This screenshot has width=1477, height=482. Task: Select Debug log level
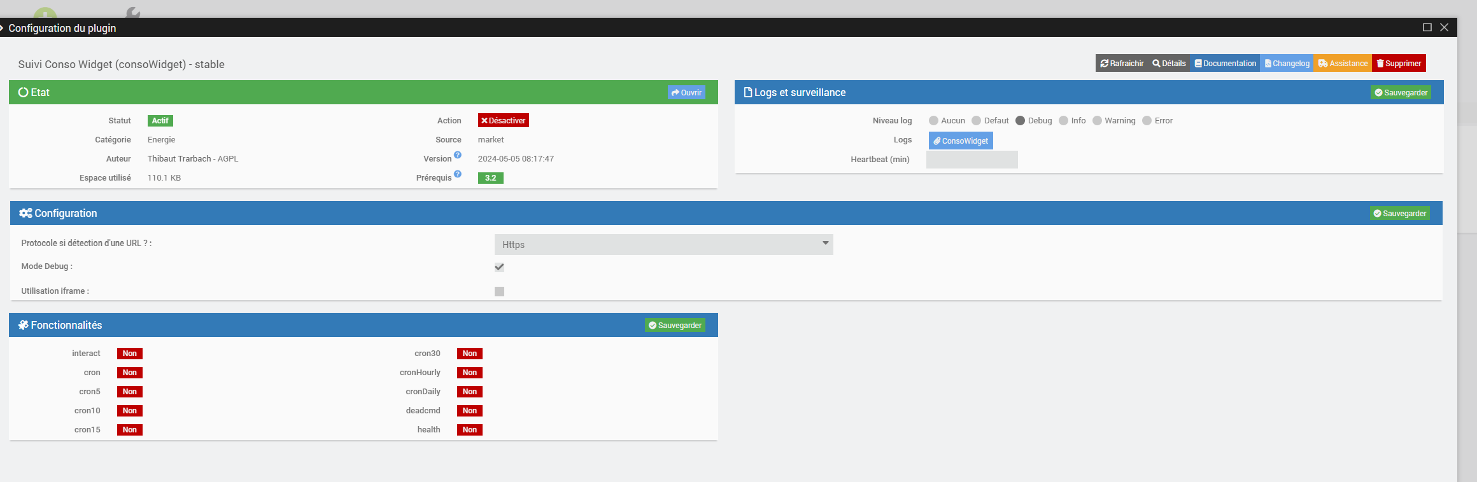(1020, 121)
